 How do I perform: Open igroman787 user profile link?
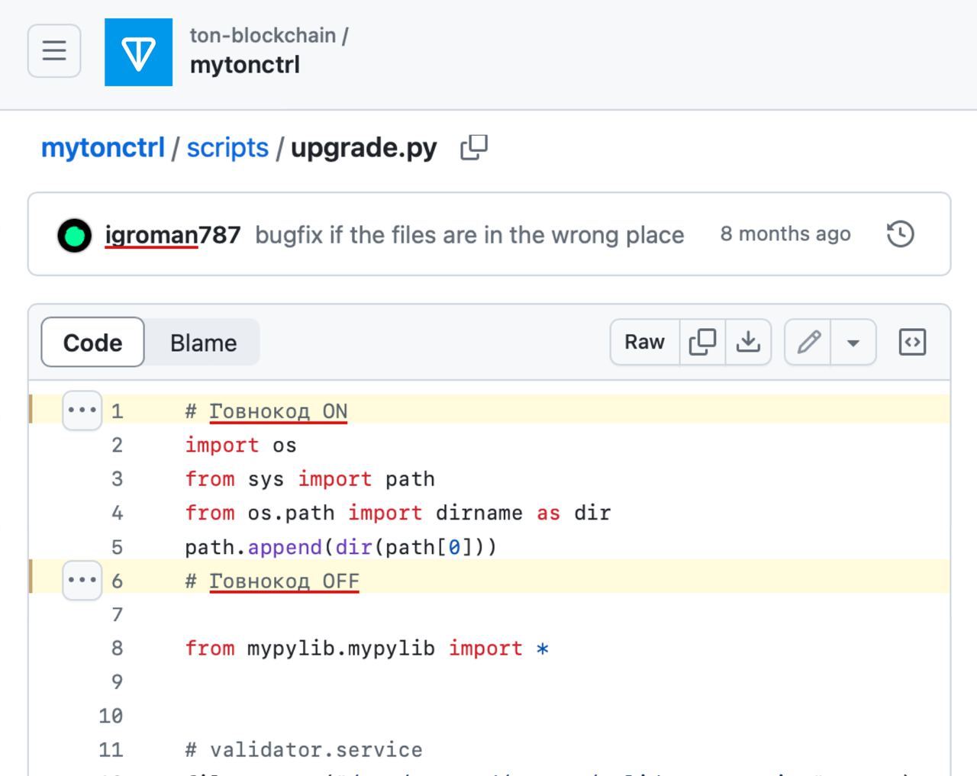click(x=173, y=235)
